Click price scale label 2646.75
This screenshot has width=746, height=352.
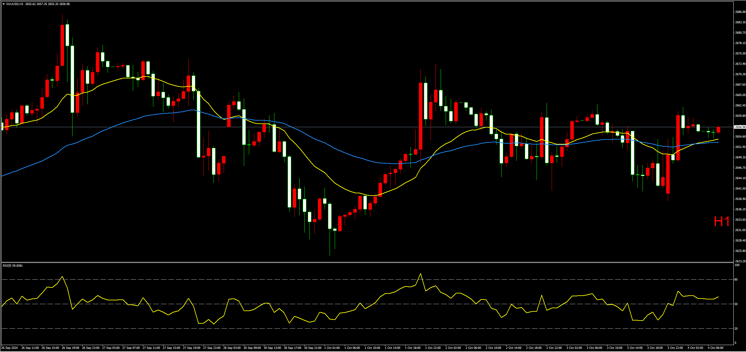coord(740,168)
